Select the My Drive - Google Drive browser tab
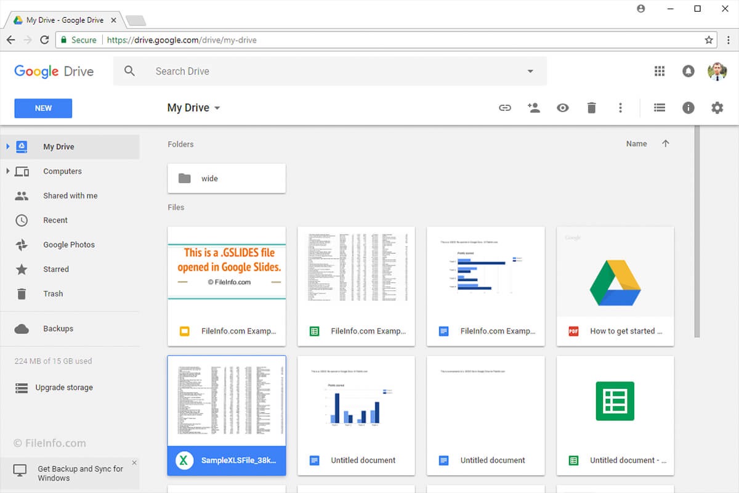The width and height of the screenshot is (739, 493). 62,19
